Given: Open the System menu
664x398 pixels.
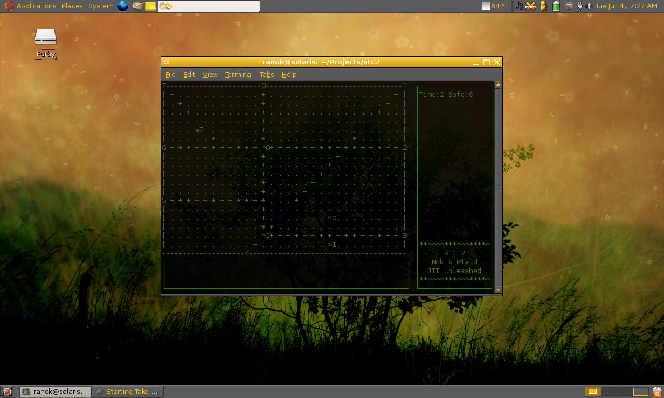Looking at the screenshot, I should [x=101, y=6].
